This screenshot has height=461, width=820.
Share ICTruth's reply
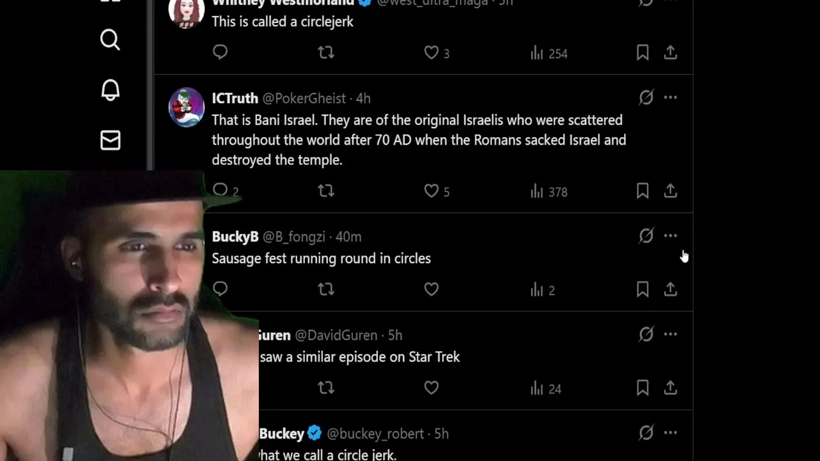[x=670, y=191]
